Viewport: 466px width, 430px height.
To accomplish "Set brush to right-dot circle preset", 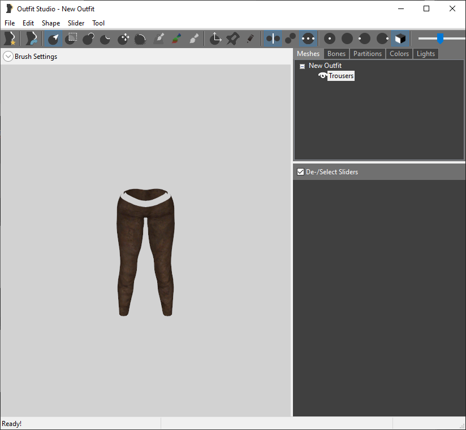I will (x=382, y=38).
